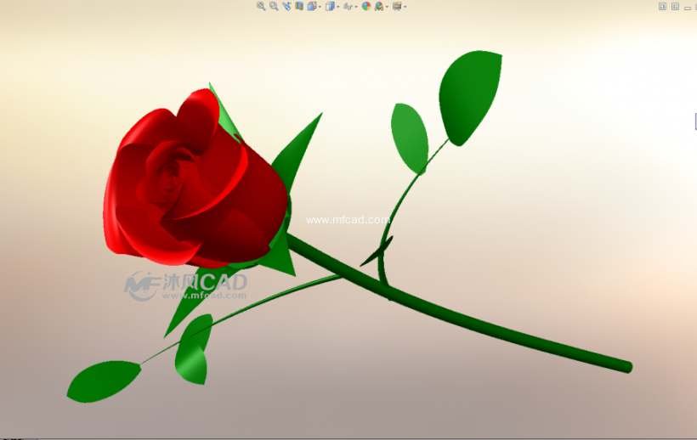Toggle the Section View tool
Screen dimensions: 697x440
click(x=299, y=6)
